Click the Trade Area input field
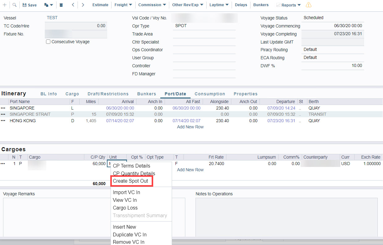383x245 pixels. [x=204, y=34]
